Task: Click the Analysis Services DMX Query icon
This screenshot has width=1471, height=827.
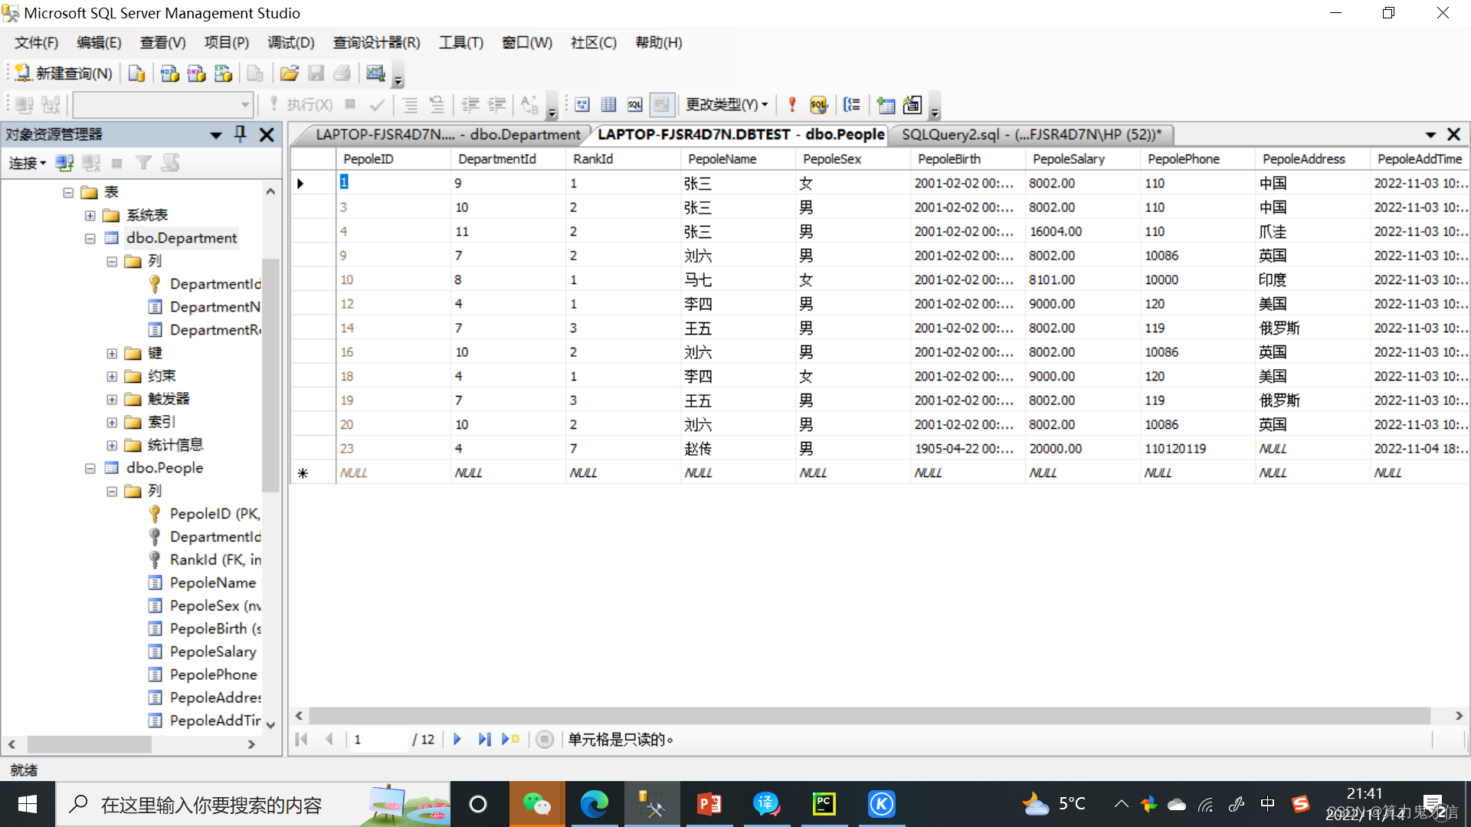Action: (x=196, y=73)
